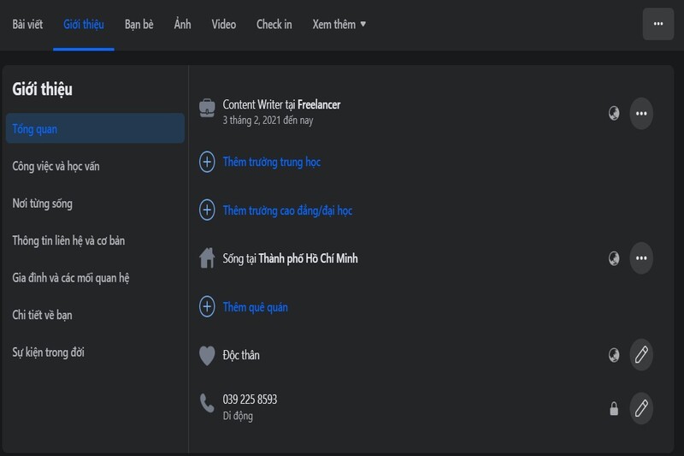Click plus icon for Thêm trường cao đẳng/đại học
Image resolution: width=684 pixels, height=456 pixels.
pyautogui.click(x=207, y=210)
